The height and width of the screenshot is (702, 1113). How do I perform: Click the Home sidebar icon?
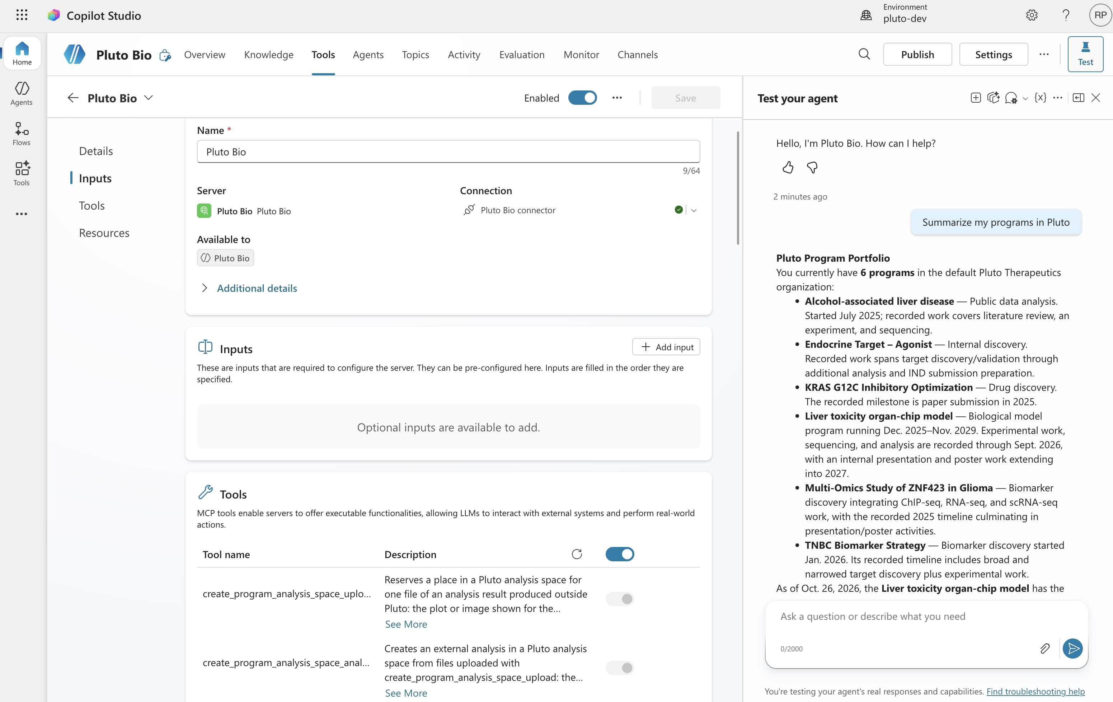click(x=22, y=53)
